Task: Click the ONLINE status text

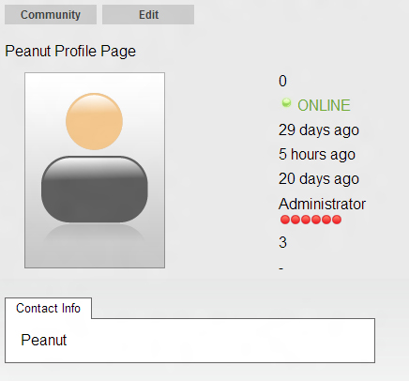Action: coord(324,105)
